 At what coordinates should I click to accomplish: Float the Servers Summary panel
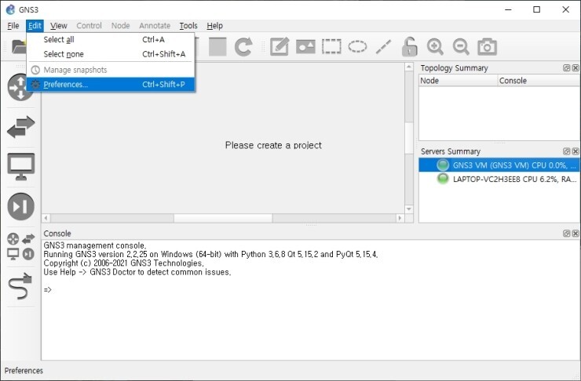click(x=566, y=151)
